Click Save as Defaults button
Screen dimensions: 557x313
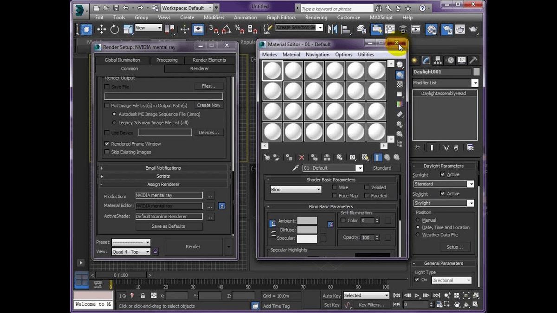(168, 226)
